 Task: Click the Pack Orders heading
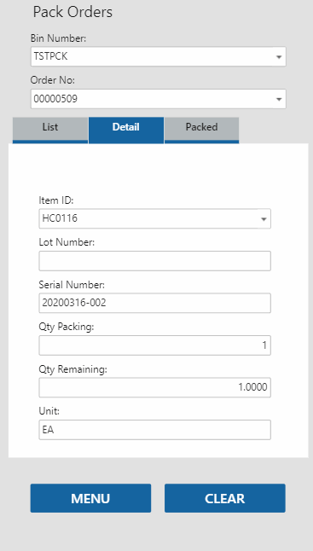(72, 12)
